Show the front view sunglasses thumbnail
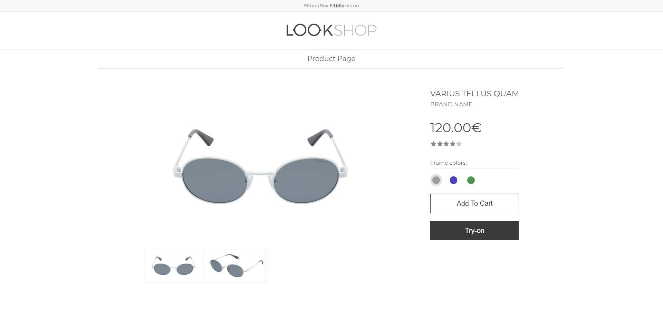Screen dimensions: 663x311 point(173,265)
